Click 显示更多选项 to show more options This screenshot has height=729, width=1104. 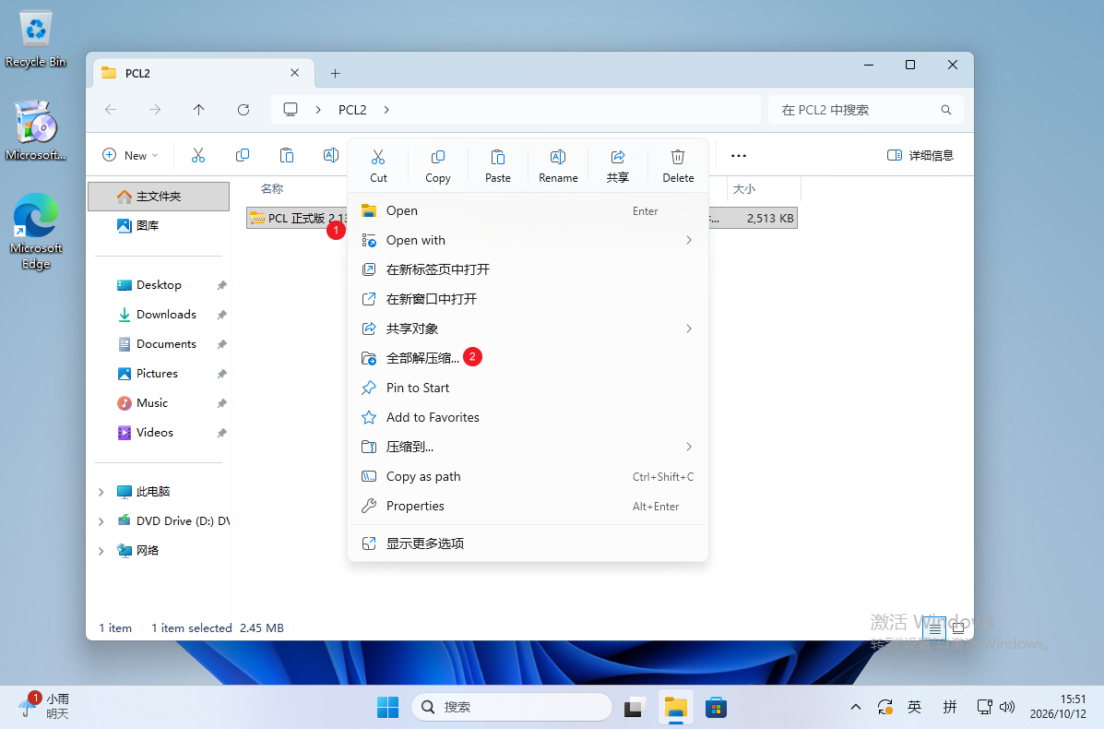[528, 544]
